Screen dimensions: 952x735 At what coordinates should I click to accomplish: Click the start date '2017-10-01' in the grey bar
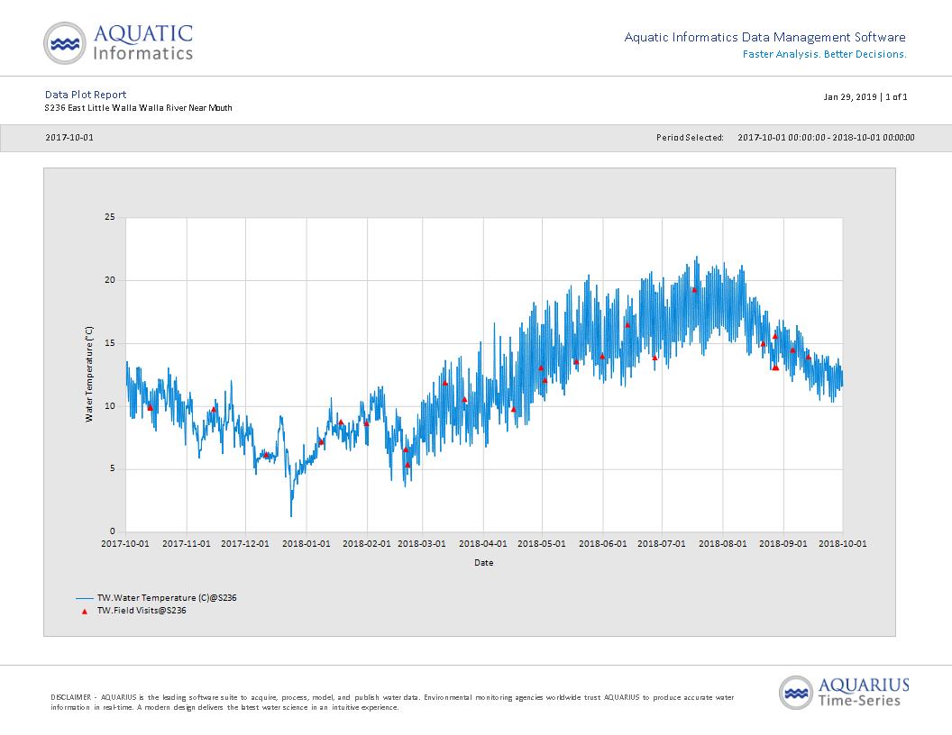pyautogui.click(x=69, y=138)
